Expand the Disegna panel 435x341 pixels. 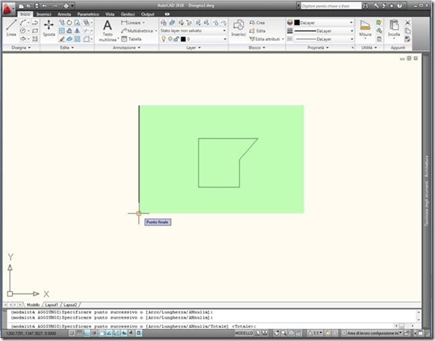(x=21, y=48)
